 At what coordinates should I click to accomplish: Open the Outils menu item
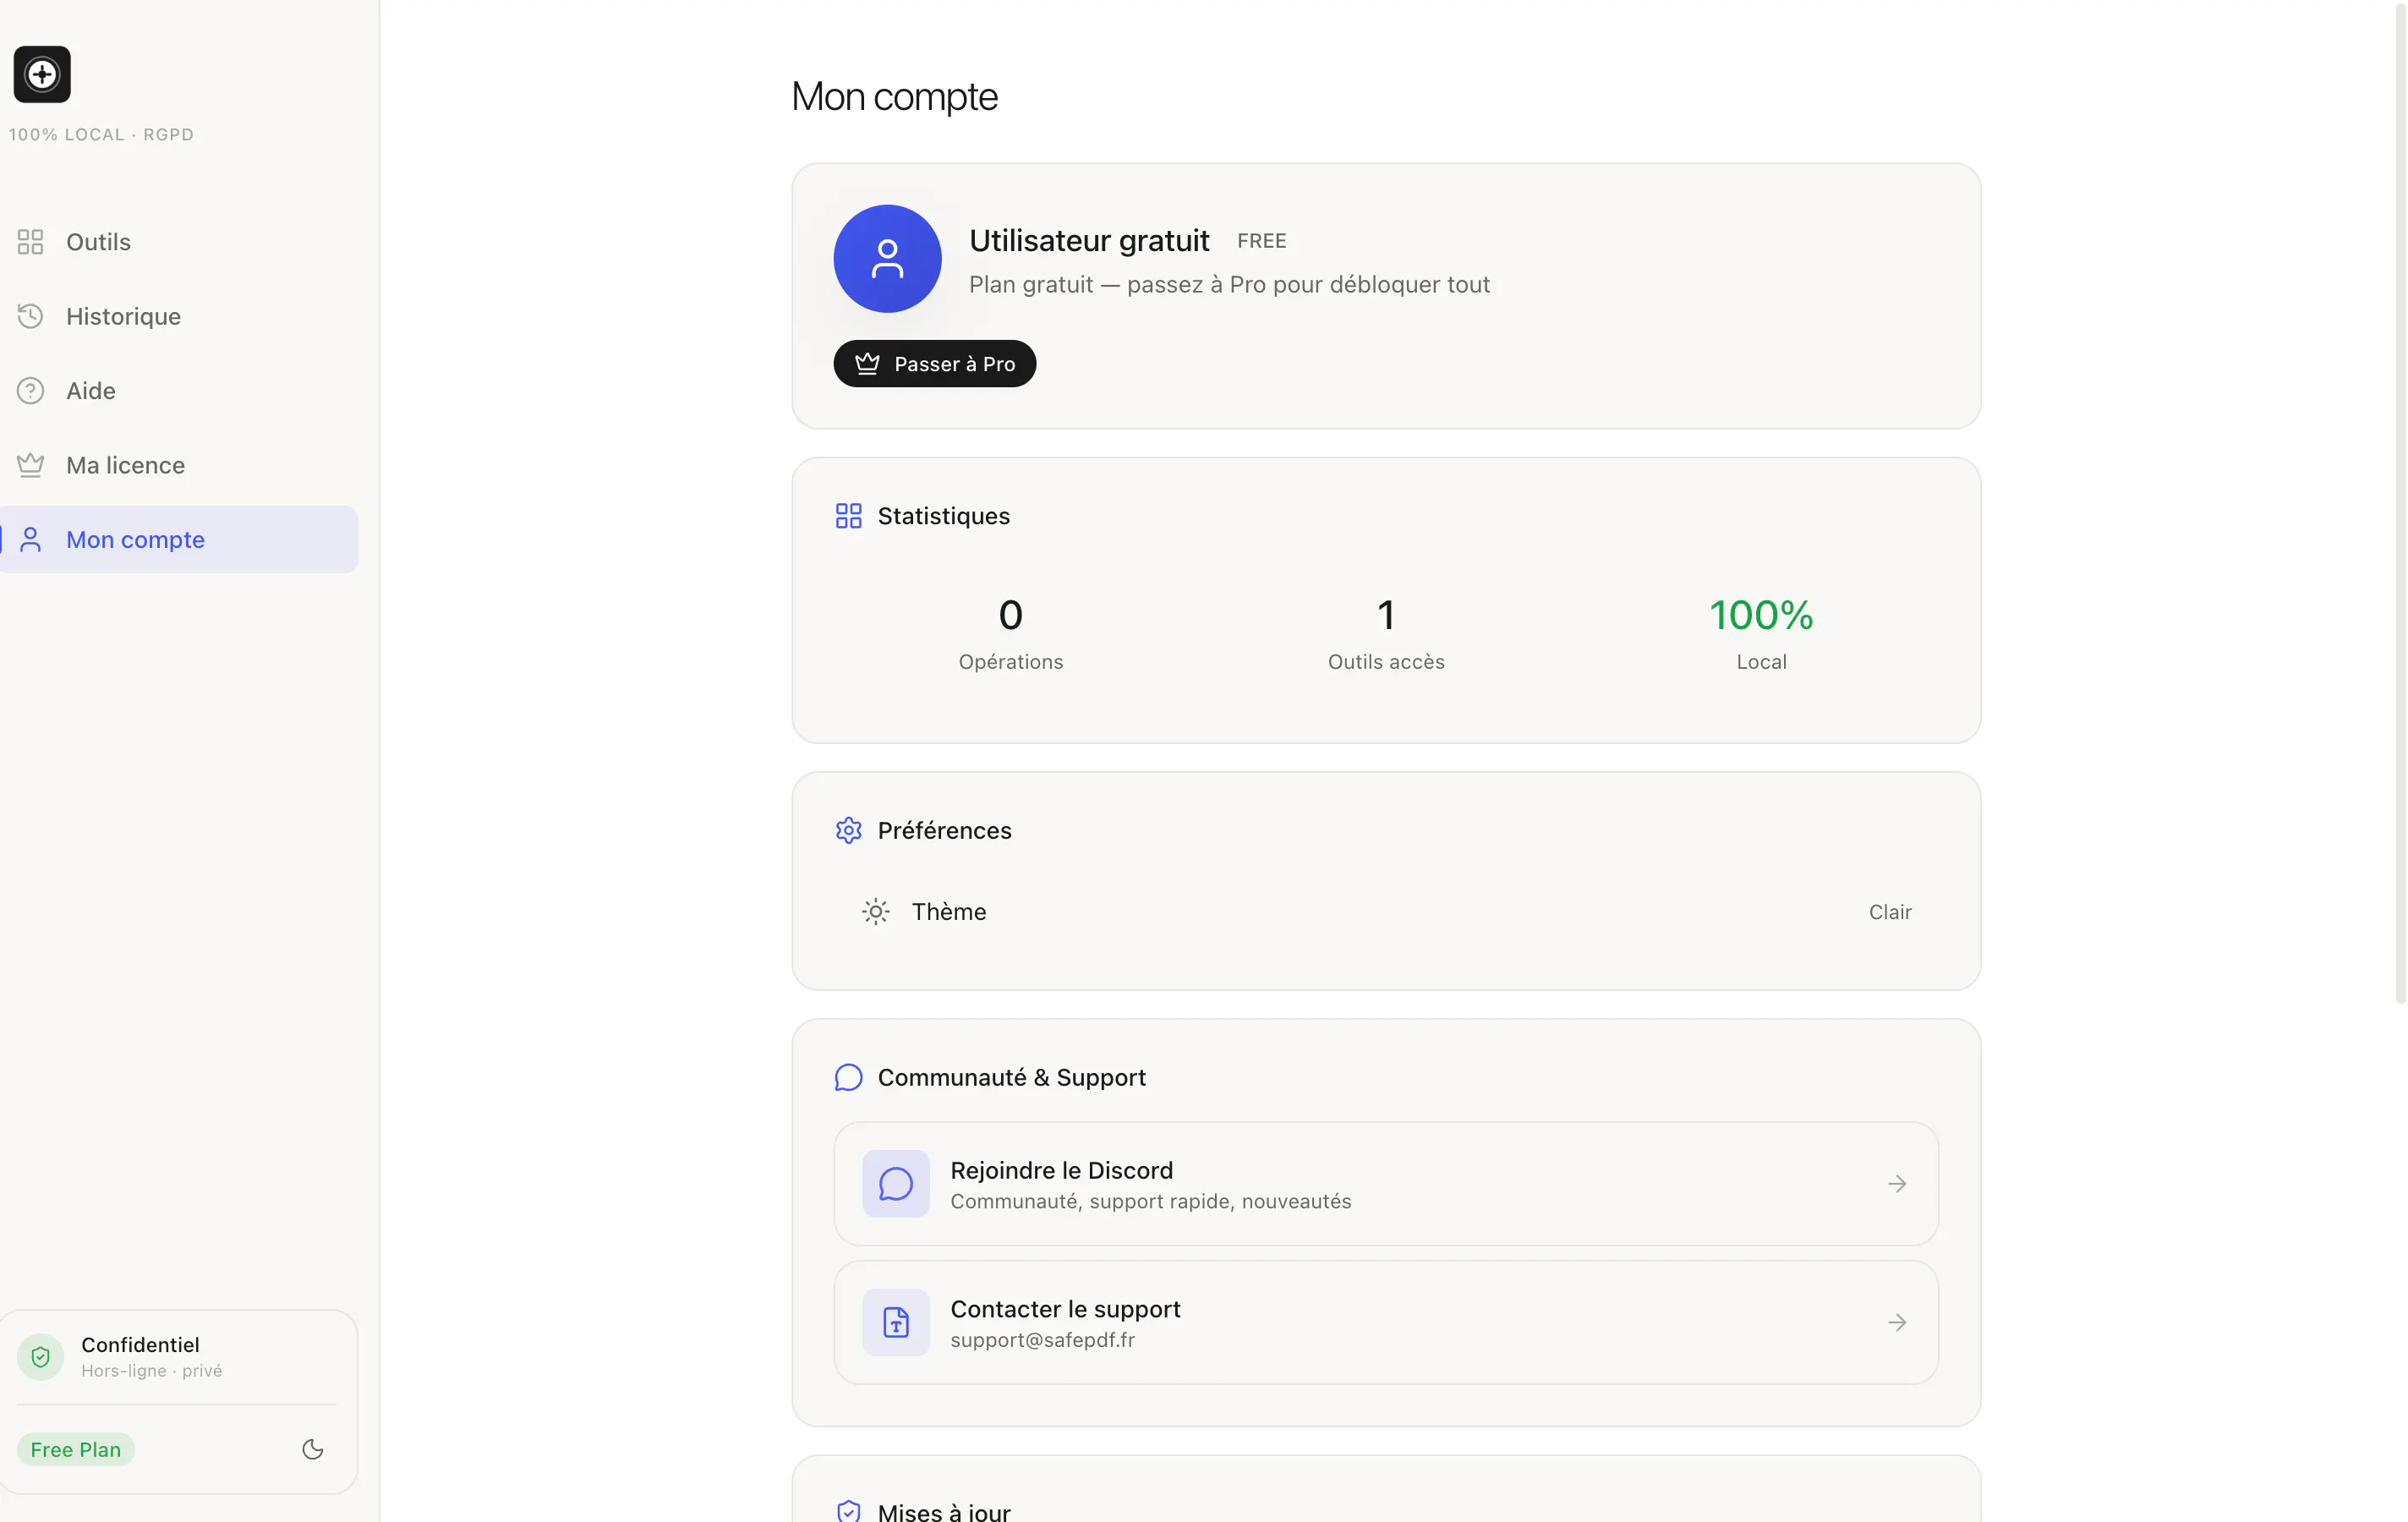coord(179,241)
